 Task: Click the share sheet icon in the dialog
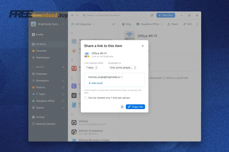pos(122,107)
